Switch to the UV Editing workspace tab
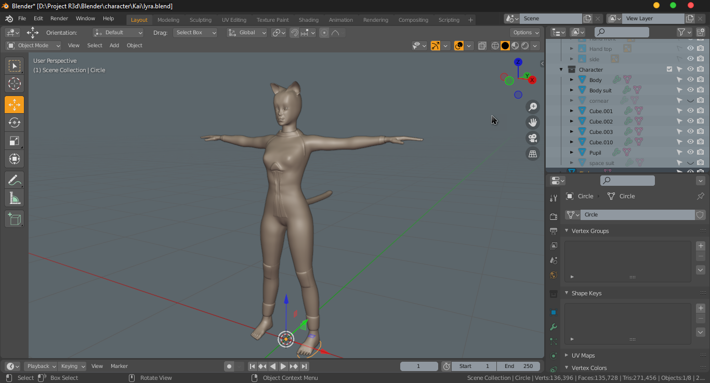This screenshot has height=383, width=710. click(x=234, y=20)
